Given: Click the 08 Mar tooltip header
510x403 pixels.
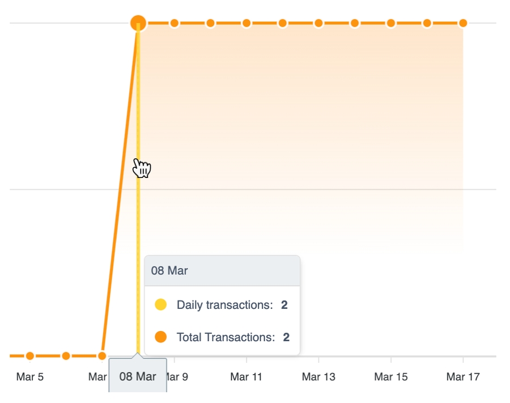Looking at the screenshot, I should click(x=222, y=270).
